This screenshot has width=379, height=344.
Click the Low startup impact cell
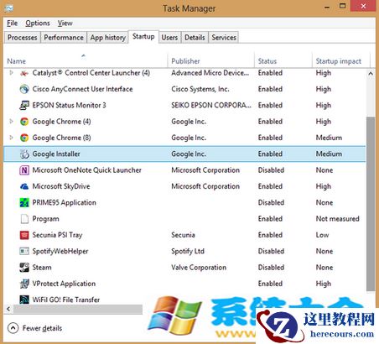tap(322, 235)
